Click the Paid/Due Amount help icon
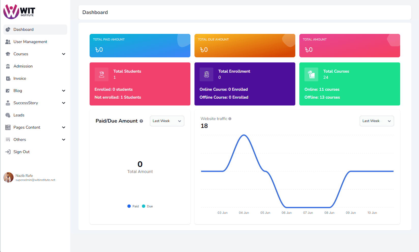Image resolution: width=419 pixels, height=252 pixels. click(141, 121)
